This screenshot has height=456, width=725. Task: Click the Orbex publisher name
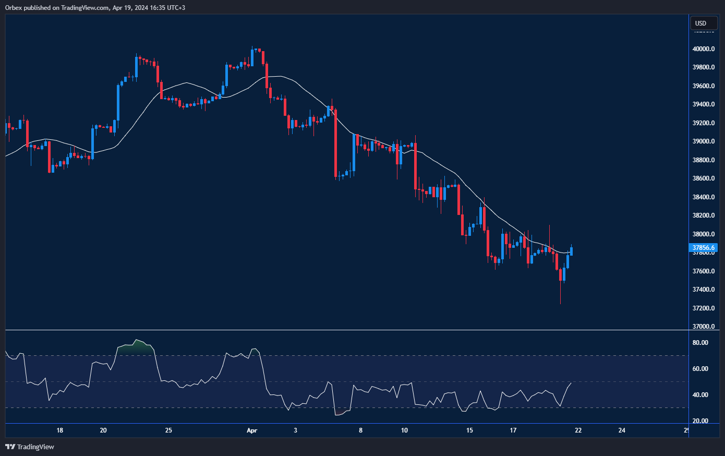13,7
